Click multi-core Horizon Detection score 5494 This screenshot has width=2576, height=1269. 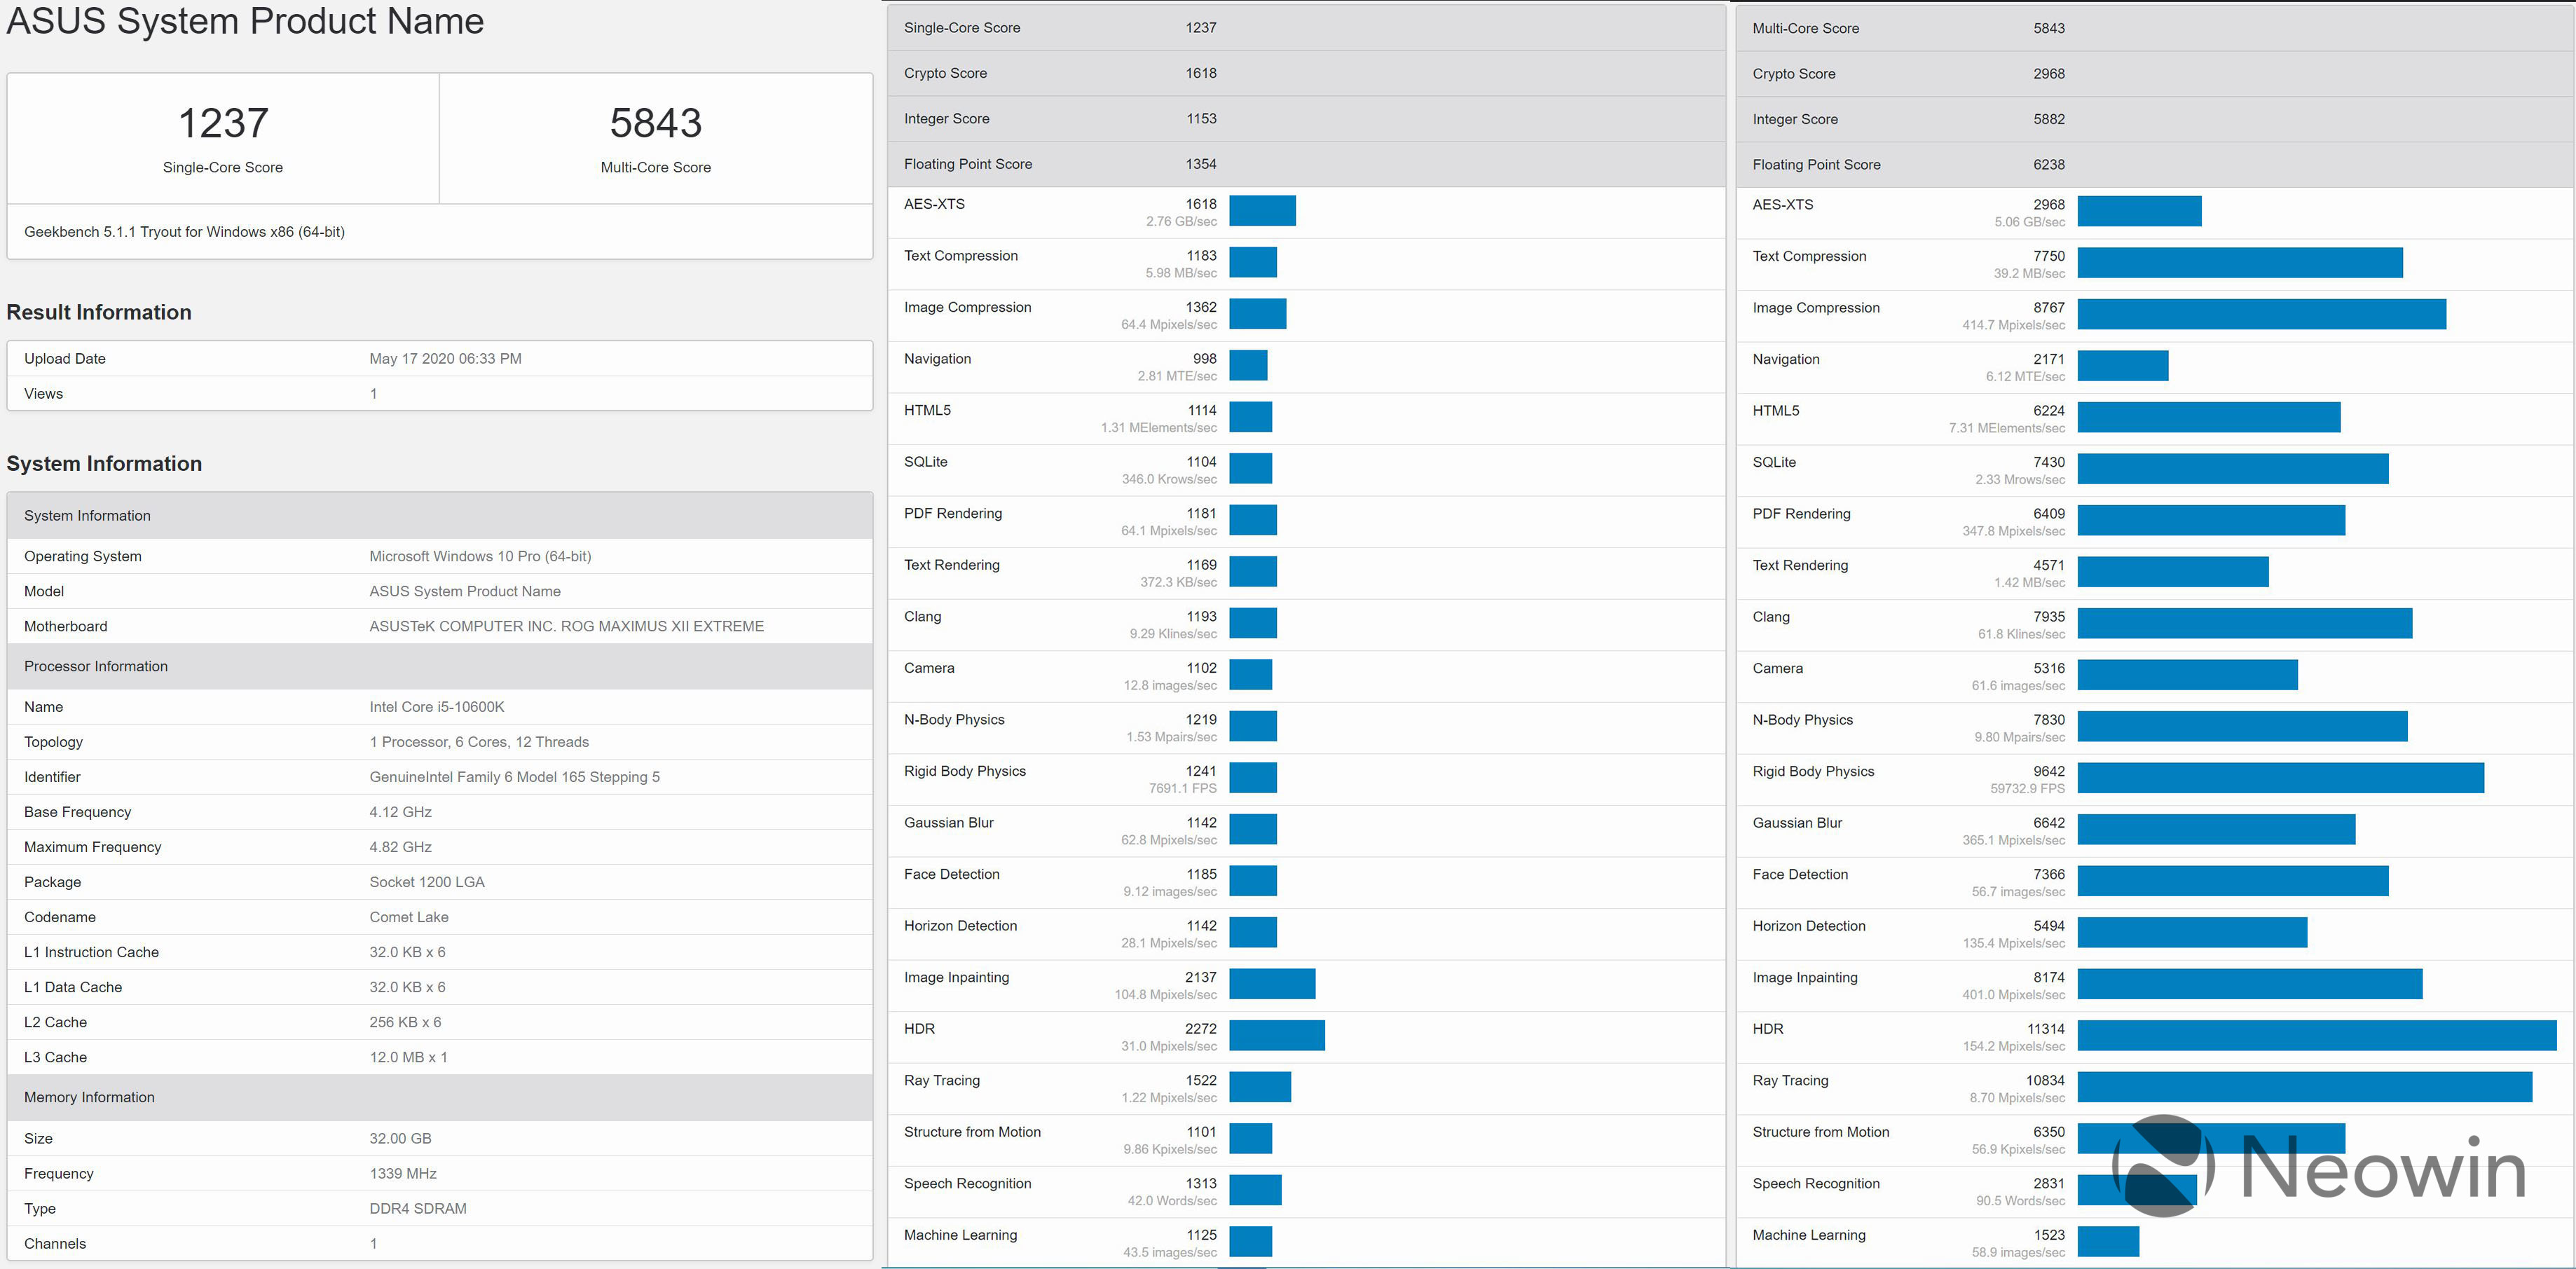coord(2049,926)
